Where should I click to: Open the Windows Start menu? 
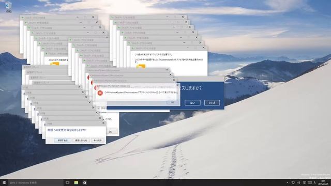[4, 182]
